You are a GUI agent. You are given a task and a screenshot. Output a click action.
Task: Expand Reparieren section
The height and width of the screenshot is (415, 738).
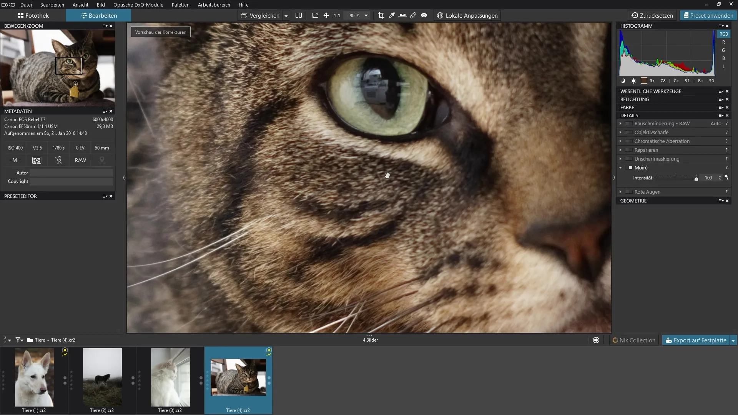620,150
